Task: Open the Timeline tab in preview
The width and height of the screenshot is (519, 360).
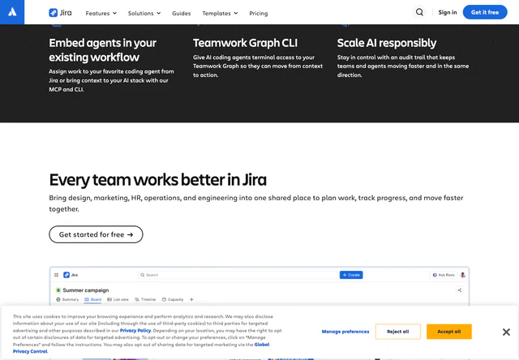Action: [145, 299]
